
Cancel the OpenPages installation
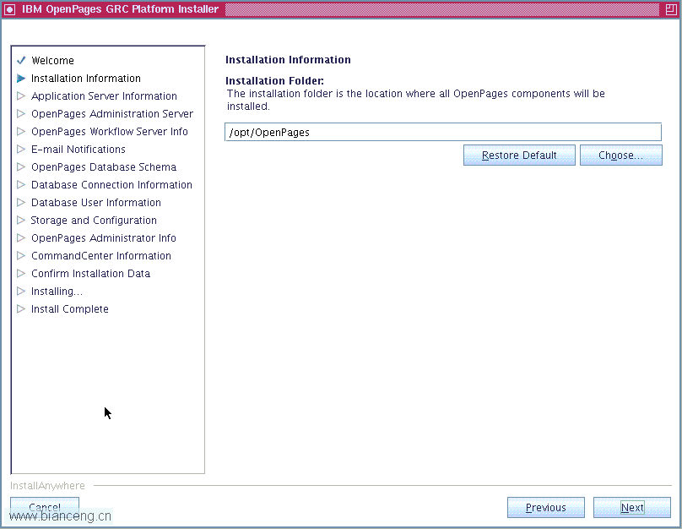tap(45, 508)
